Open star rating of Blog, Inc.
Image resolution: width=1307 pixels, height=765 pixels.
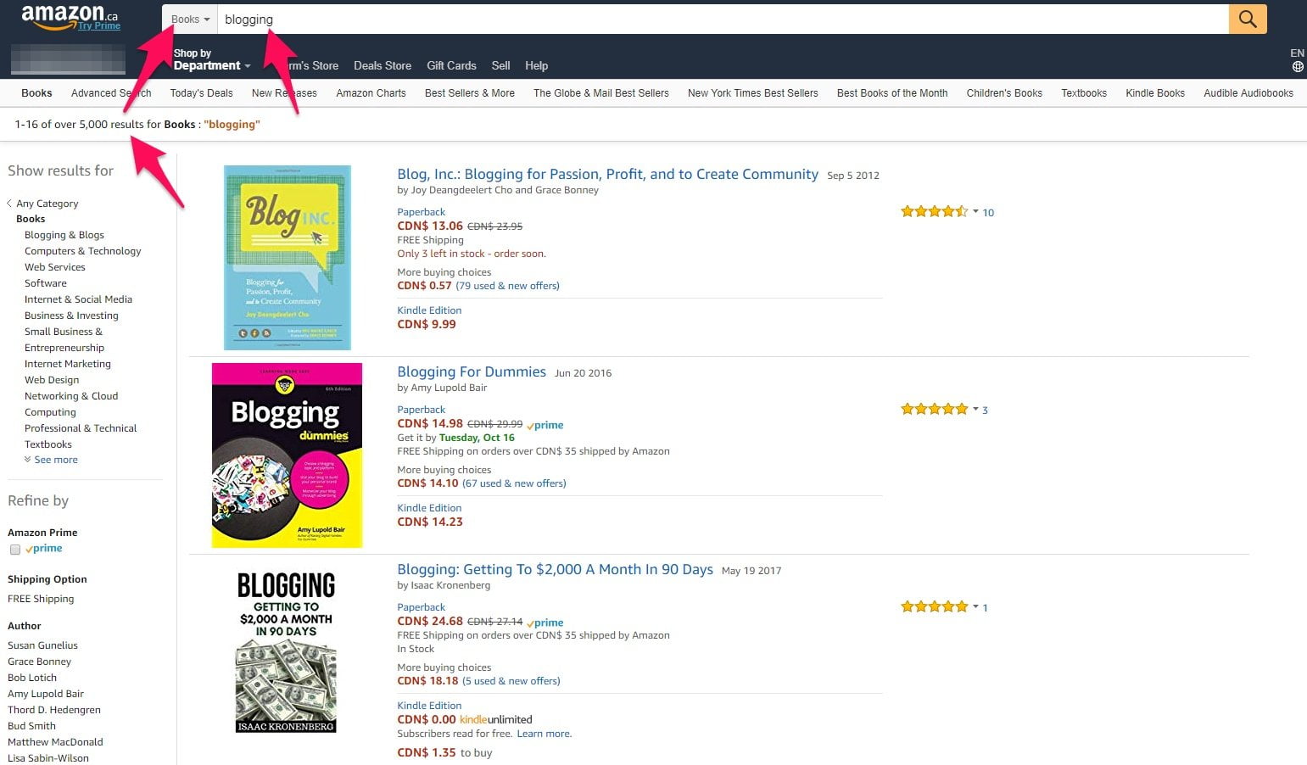point(934,212)
